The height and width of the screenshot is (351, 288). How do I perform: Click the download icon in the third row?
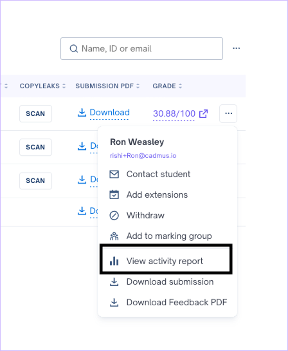(x=82, y=180)
